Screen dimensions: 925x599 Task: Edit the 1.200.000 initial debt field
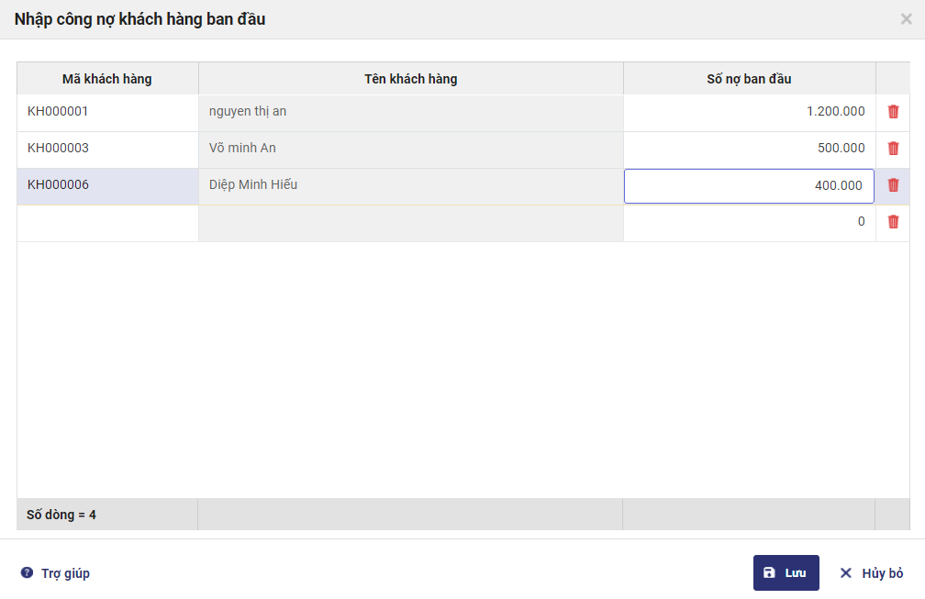click(749, 112)
